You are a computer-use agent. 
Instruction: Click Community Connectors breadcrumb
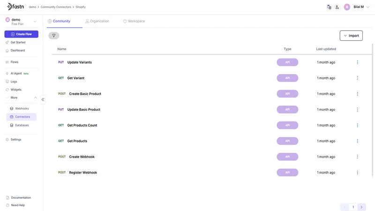56,7
